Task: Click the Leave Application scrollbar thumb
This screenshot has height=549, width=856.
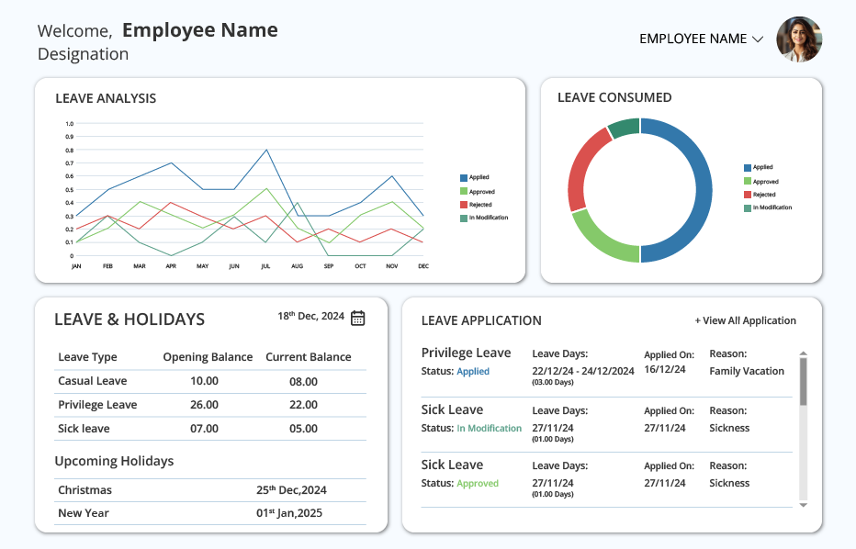Action: [803, 382]
